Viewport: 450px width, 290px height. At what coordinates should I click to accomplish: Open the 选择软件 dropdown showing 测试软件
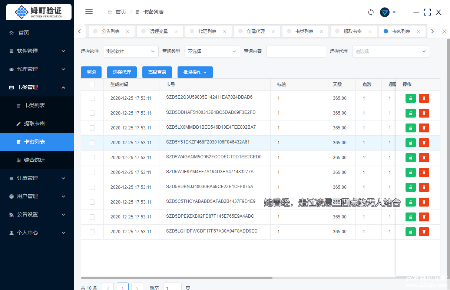pos(131,52)
